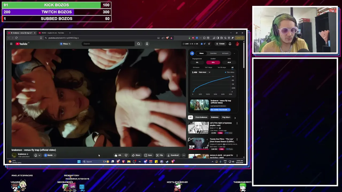Open brakence channel avatar
The image size is (342, 192).
pos(14,155)
